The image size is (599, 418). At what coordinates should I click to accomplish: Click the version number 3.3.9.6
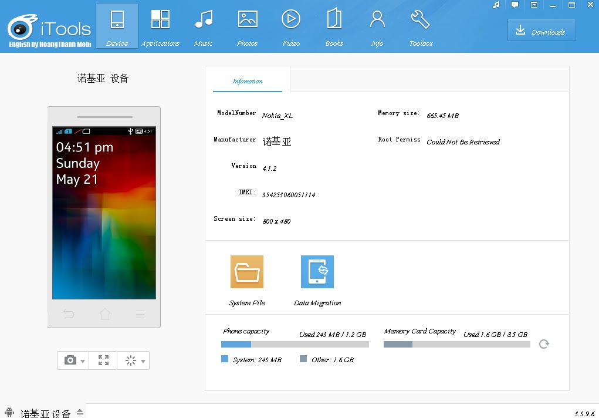(x=584, y=414)
